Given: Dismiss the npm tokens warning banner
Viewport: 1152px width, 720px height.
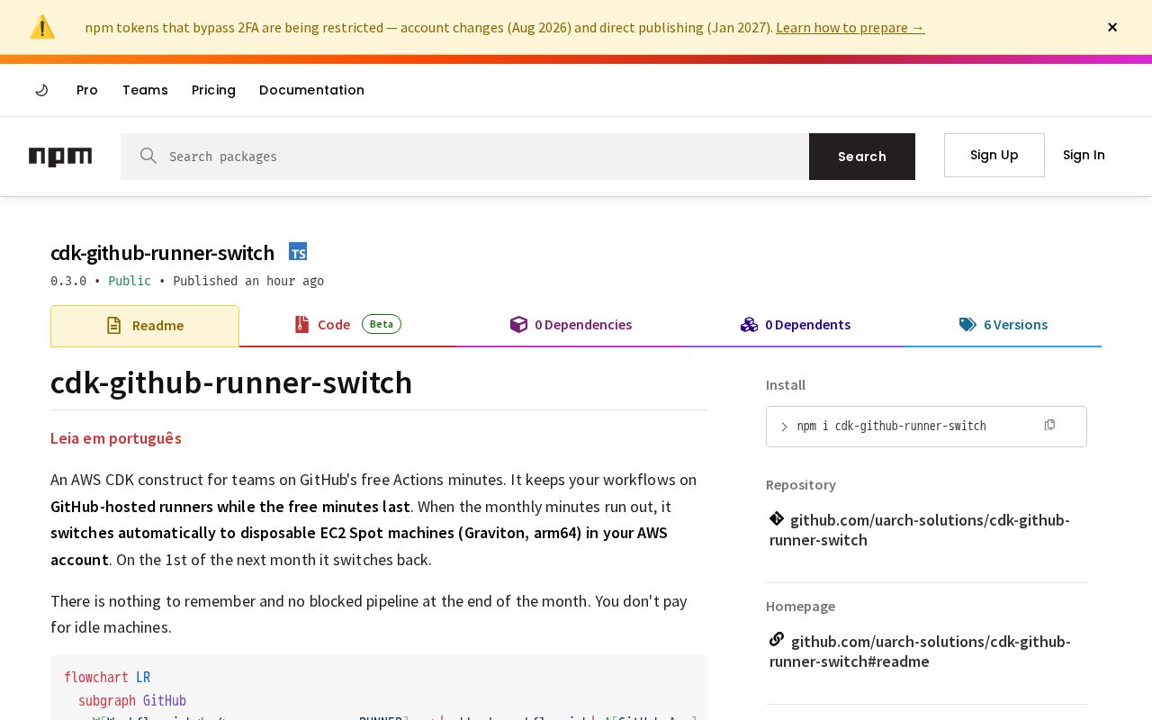Looking at the screenshot, I should click(1112, 27).
